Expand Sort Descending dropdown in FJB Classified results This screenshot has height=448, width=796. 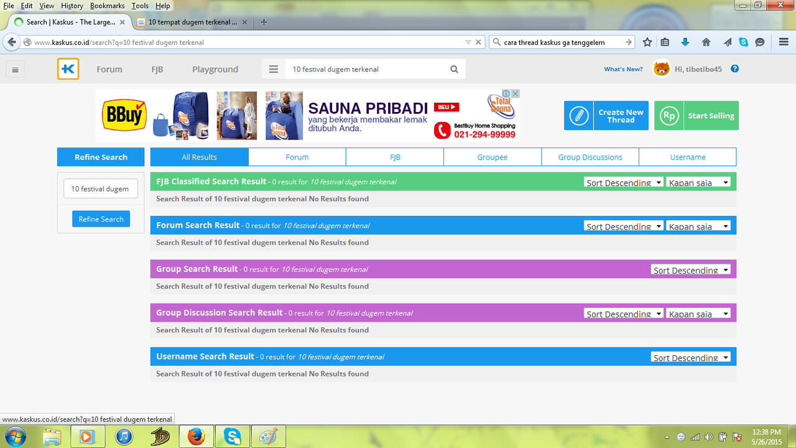[624, 182]
